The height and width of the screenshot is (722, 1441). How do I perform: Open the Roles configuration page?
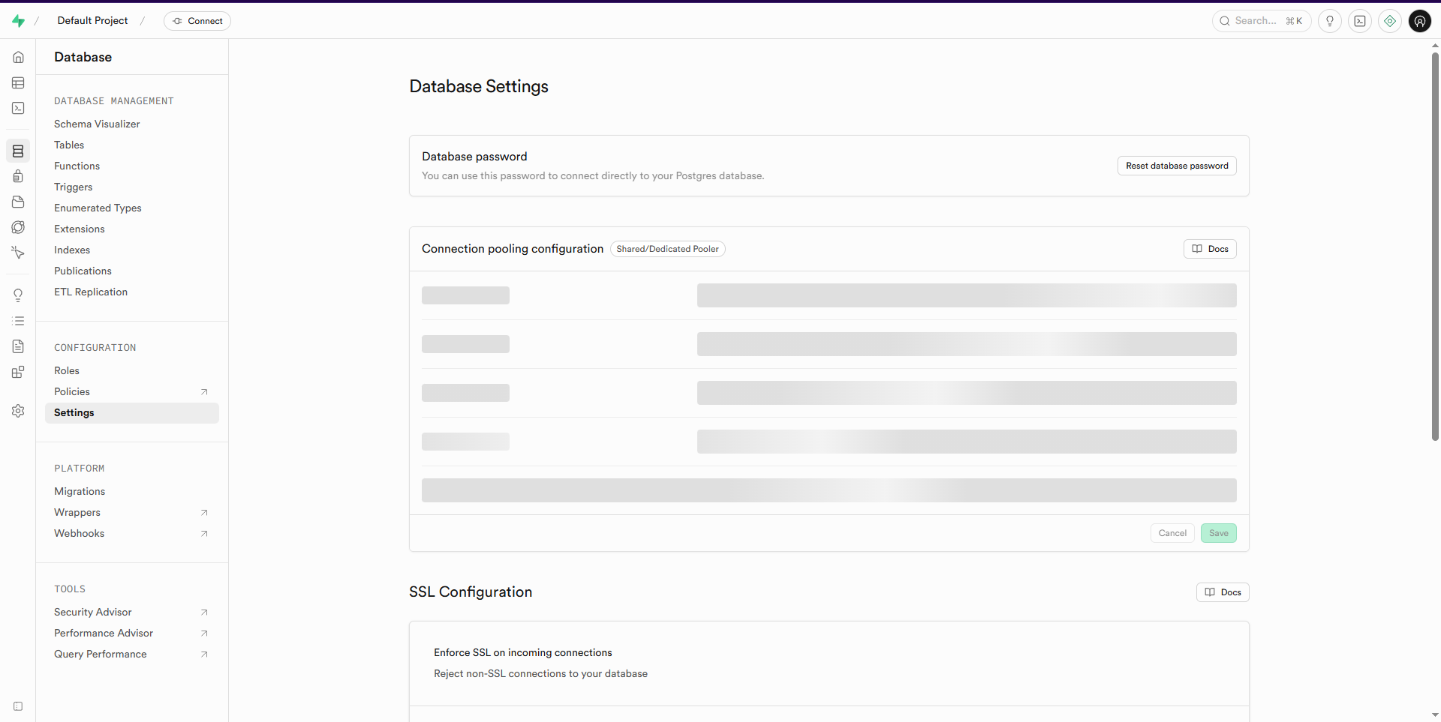pyautogui.click(x=66, y=370)
